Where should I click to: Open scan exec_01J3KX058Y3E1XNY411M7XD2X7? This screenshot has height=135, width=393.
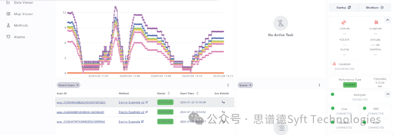point(80,112)
